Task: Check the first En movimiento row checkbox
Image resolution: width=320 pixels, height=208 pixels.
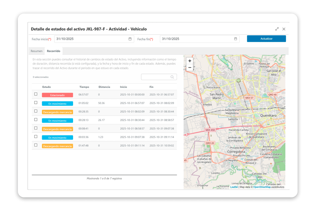Action: (36, 103)
